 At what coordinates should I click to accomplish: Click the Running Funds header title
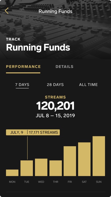(x=55, y=11)
